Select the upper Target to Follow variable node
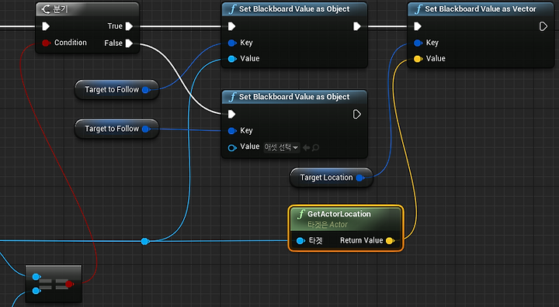 [116, 89]
